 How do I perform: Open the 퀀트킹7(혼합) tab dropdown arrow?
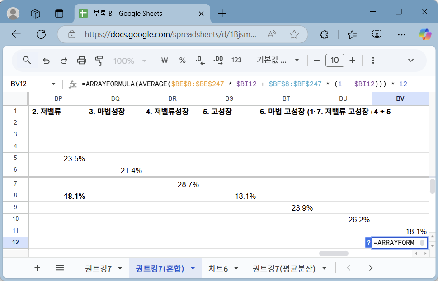pos(193,268)
